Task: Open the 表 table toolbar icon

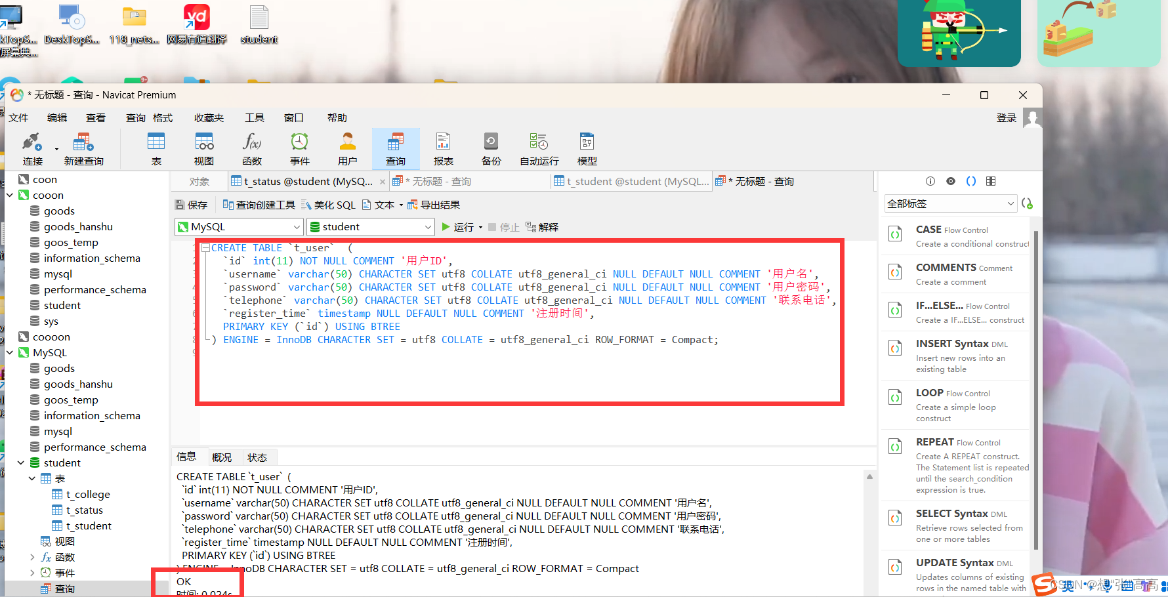Action: pos(156,148)
